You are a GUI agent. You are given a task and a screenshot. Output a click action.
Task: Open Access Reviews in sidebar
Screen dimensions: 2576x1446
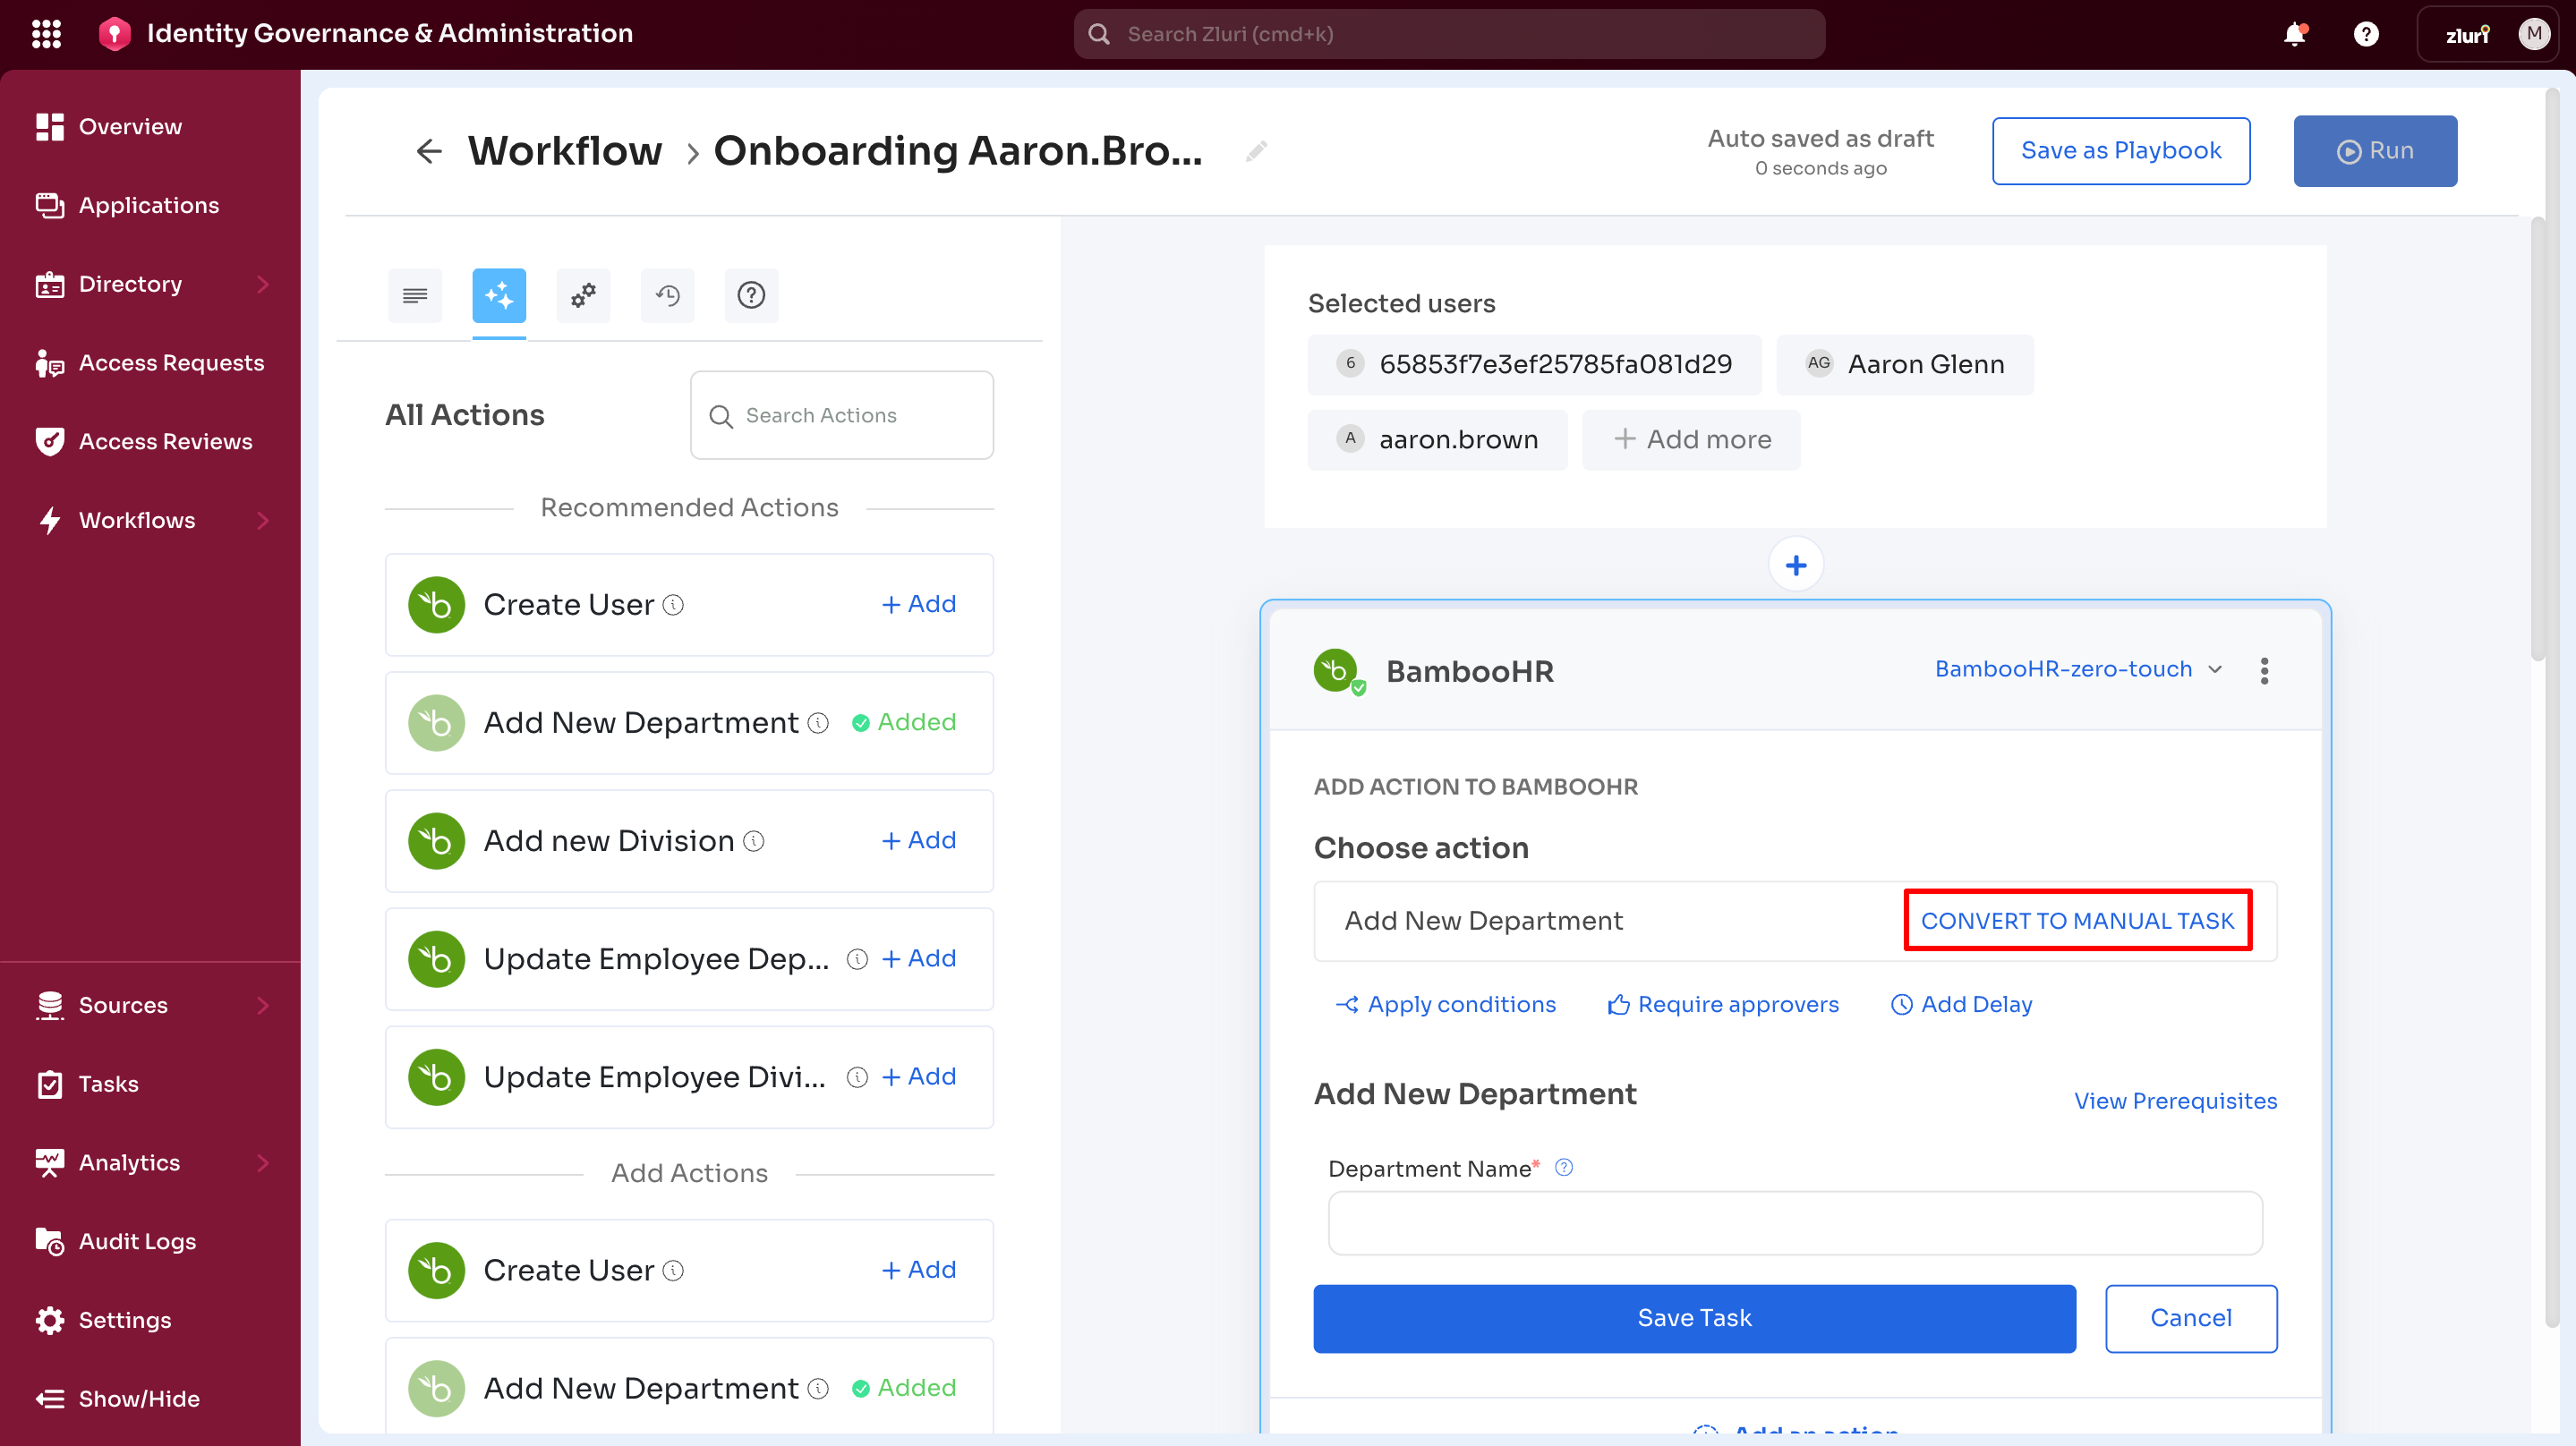(165, 441)
